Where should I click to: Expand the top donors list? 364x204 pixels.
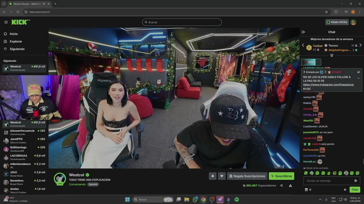point(332,56)
